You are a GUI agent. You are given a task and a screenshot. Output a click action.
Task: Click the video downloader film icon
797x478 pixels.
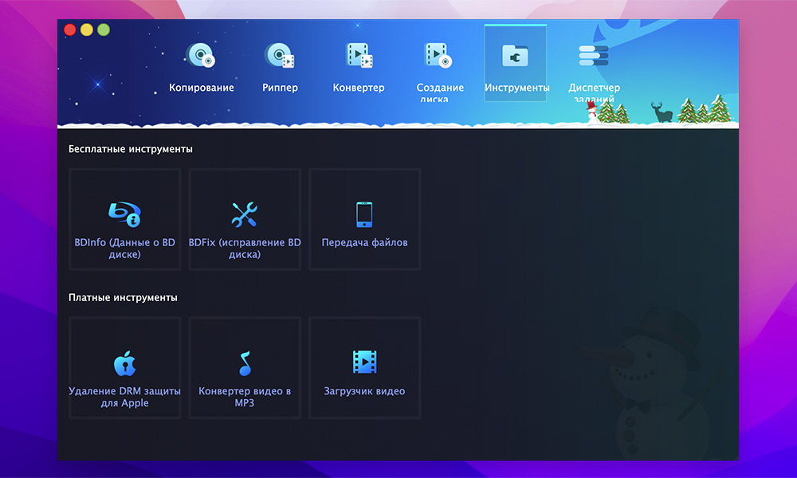[x=364, y=362]
